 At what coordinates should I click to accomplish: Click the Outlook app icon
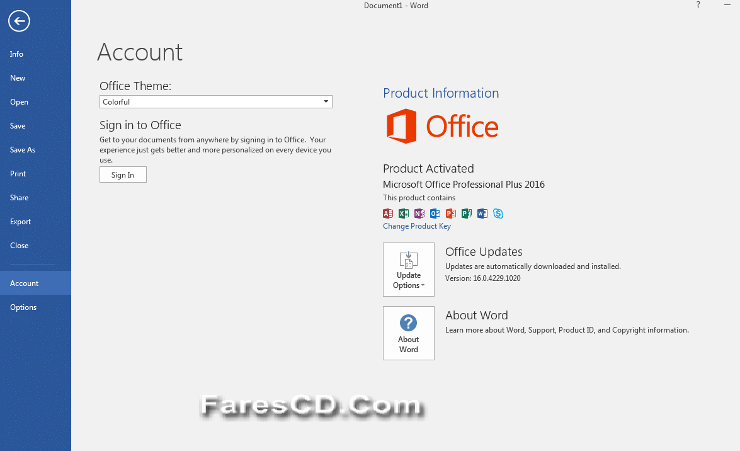(435, 214)
